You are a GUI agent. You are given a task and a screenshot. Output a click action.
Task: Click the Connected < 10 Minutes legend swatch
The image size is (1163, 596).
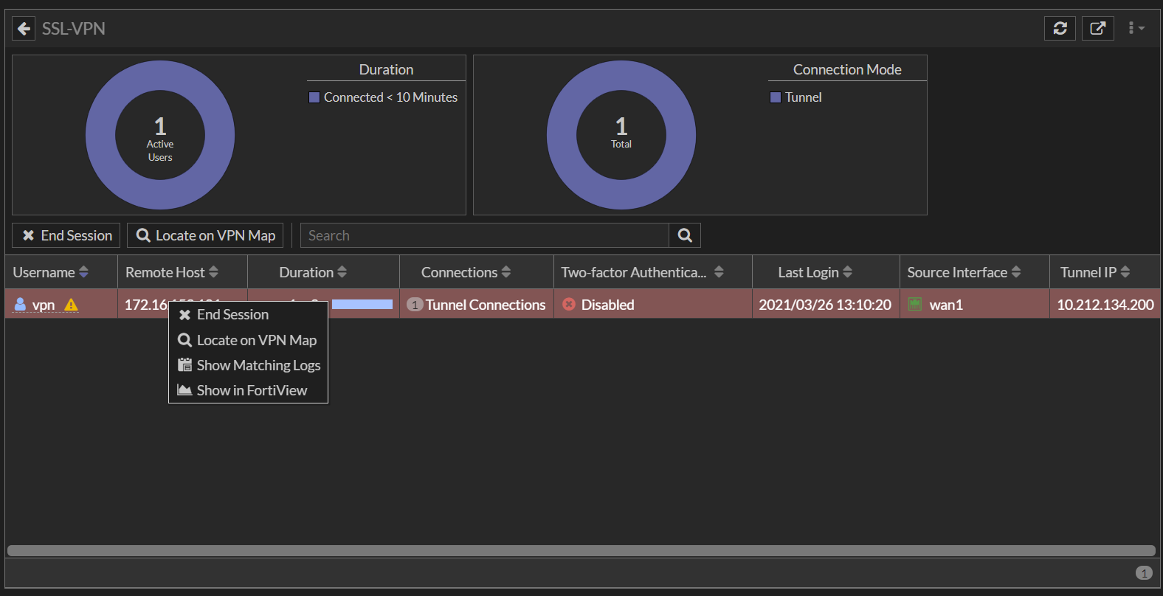coord(314,97)
